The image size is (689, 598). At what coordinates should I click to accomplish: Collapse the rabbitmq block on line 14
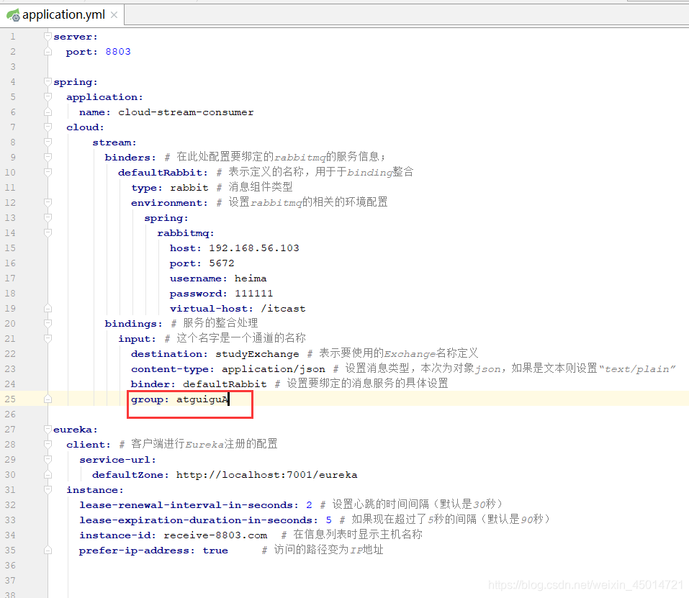click(48, 233)
